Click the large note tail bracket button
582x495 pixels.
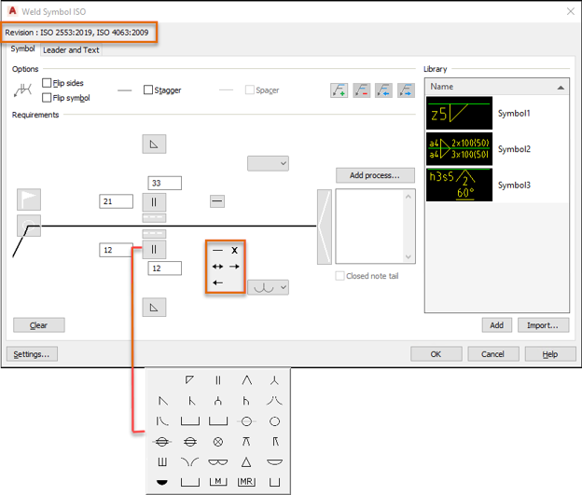[x=325, y=227]
